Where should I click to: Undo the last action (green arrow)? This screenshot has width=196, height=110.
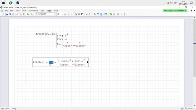28,14
